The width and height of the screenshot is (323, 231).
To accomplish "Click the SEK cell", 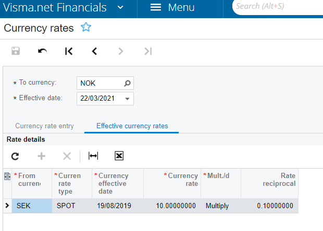I will [32, 206].
